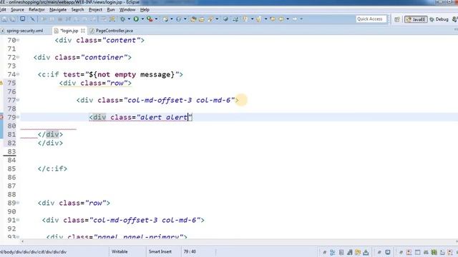Image resolution: width=458 pixels, height=257 pixels.
Task: Click the line 83 number in the gutter
Action: (11, 151)
